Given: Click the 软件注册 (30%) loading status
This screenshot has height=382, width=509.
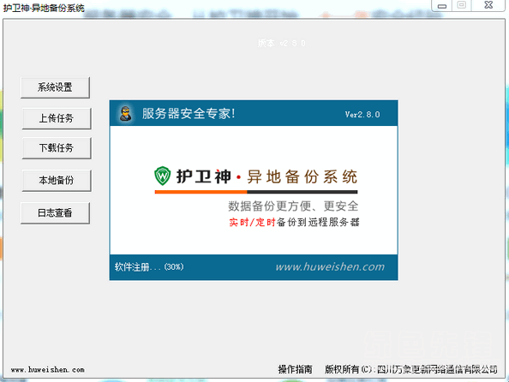Looking at the screenshot, I should (x=149, y=267).
